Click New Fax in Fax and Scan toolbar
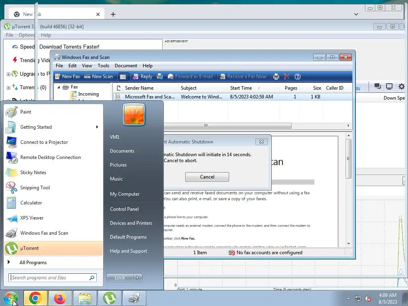The image size is (408, 306). [67, 76]
